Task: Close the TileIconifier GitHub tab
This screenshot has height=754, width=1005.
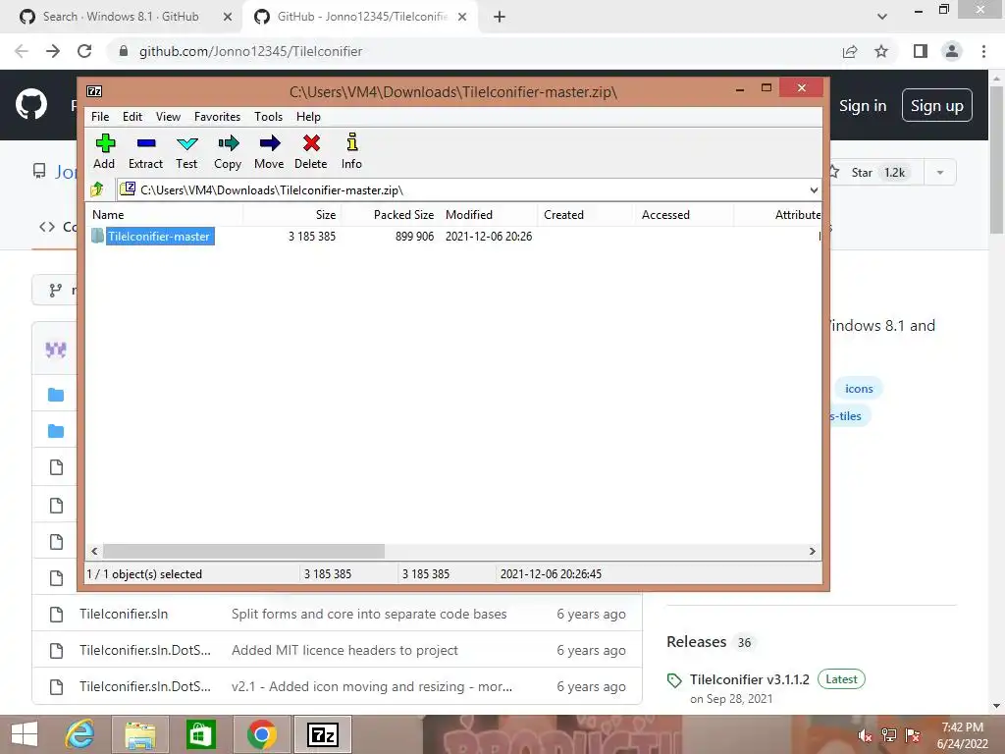Action: 462,18
